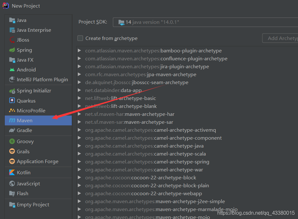Click the Groovy G icon
The height and width of the screenshot is (219, 298).
click(12, 141)
